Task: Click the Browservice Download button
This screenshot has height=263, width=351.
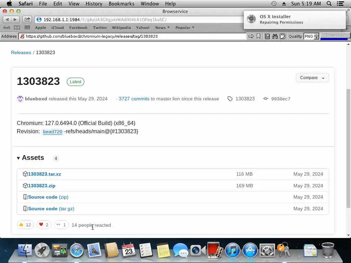Action: point(335,36)
